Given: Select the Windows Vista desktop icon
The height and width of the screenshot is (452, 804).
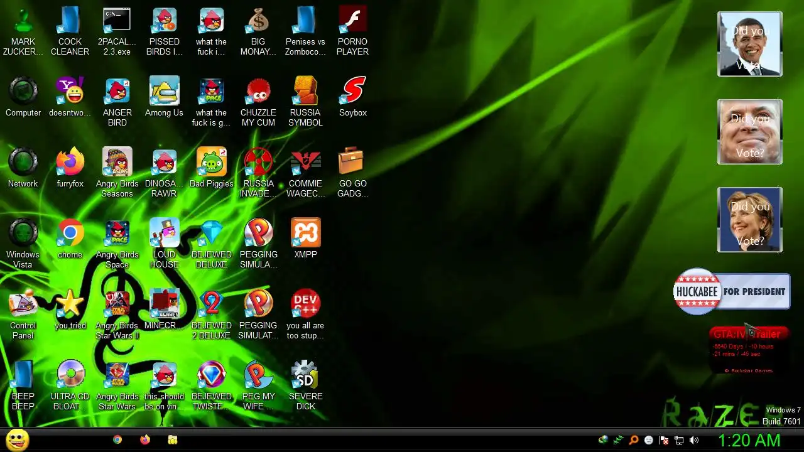Looking at the screenshot, I should coord(23,244).
